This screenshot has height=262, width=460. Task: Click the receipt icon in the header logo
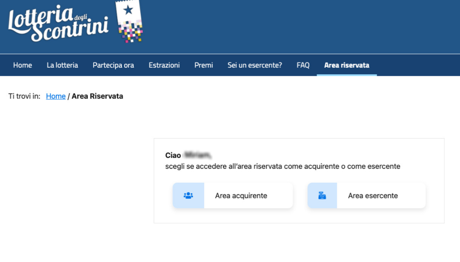[x=130, y=22]
